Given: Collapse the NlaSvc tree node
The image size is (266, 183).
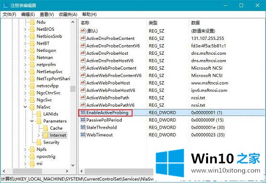Looking at the screenshot, I should tap(25, 107).
